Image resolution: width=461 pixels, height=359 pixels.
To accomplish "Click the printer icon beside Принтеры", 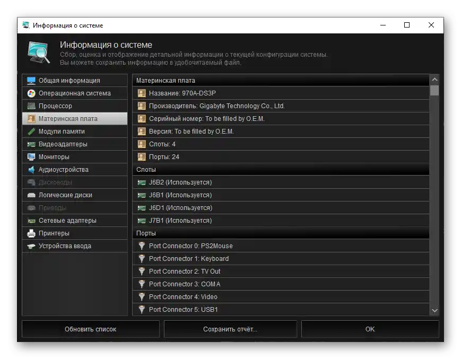I will 31,233.
